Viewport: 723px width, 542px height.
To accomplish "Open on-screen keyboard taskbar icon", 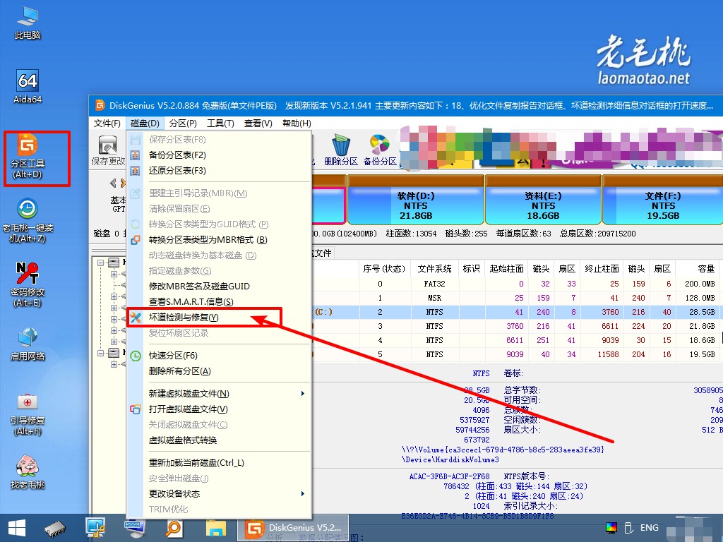I will tap(134, 528).
